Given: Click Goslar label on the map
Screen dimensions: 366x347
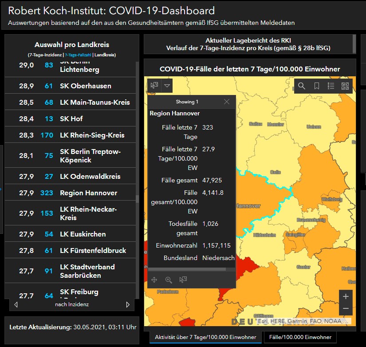Looking at the screenshot, I should pos(303,267).
